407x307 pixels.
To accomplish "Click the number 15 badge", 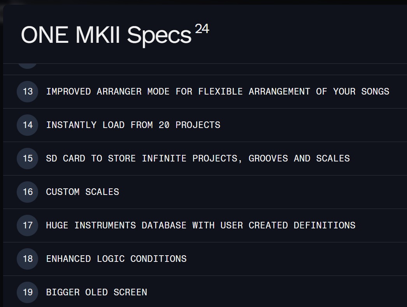I will coord(28,158).
